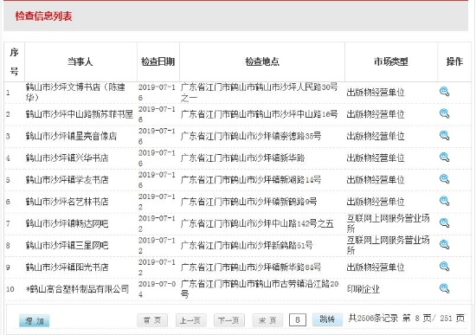This screenshot has width=476, height=335.
Task: Open details for row 1 文博书店
Action: (x=444, y=92)
